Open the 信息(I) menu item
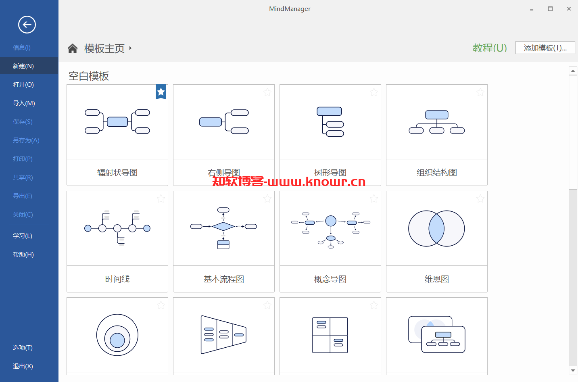This screenshot has width=578, height=382. point(22,48)
